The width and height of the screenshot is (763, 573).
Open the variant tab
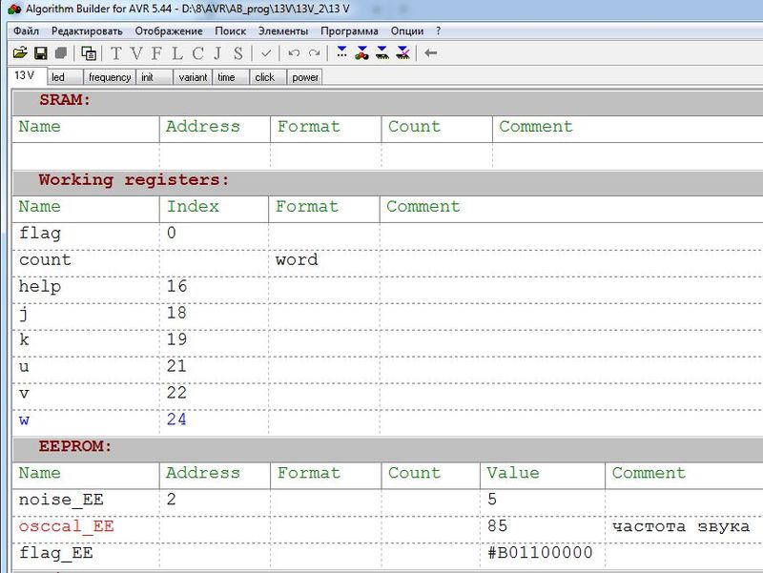coord(192,77)
